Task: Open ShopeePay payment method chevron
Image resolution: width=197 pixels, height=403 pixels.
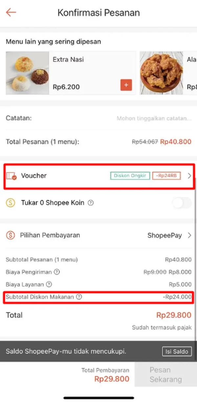Action: click(189, 235)
